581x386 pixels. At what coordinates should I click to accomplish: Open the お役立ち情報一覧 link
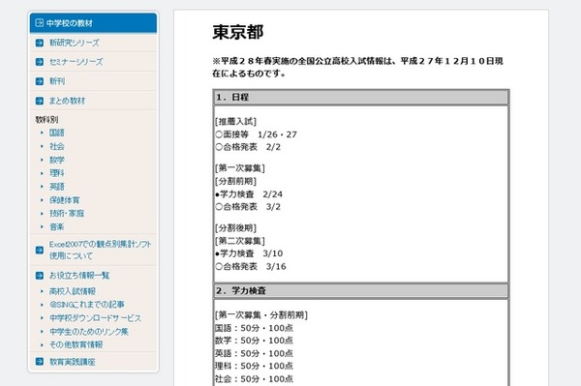79,276
